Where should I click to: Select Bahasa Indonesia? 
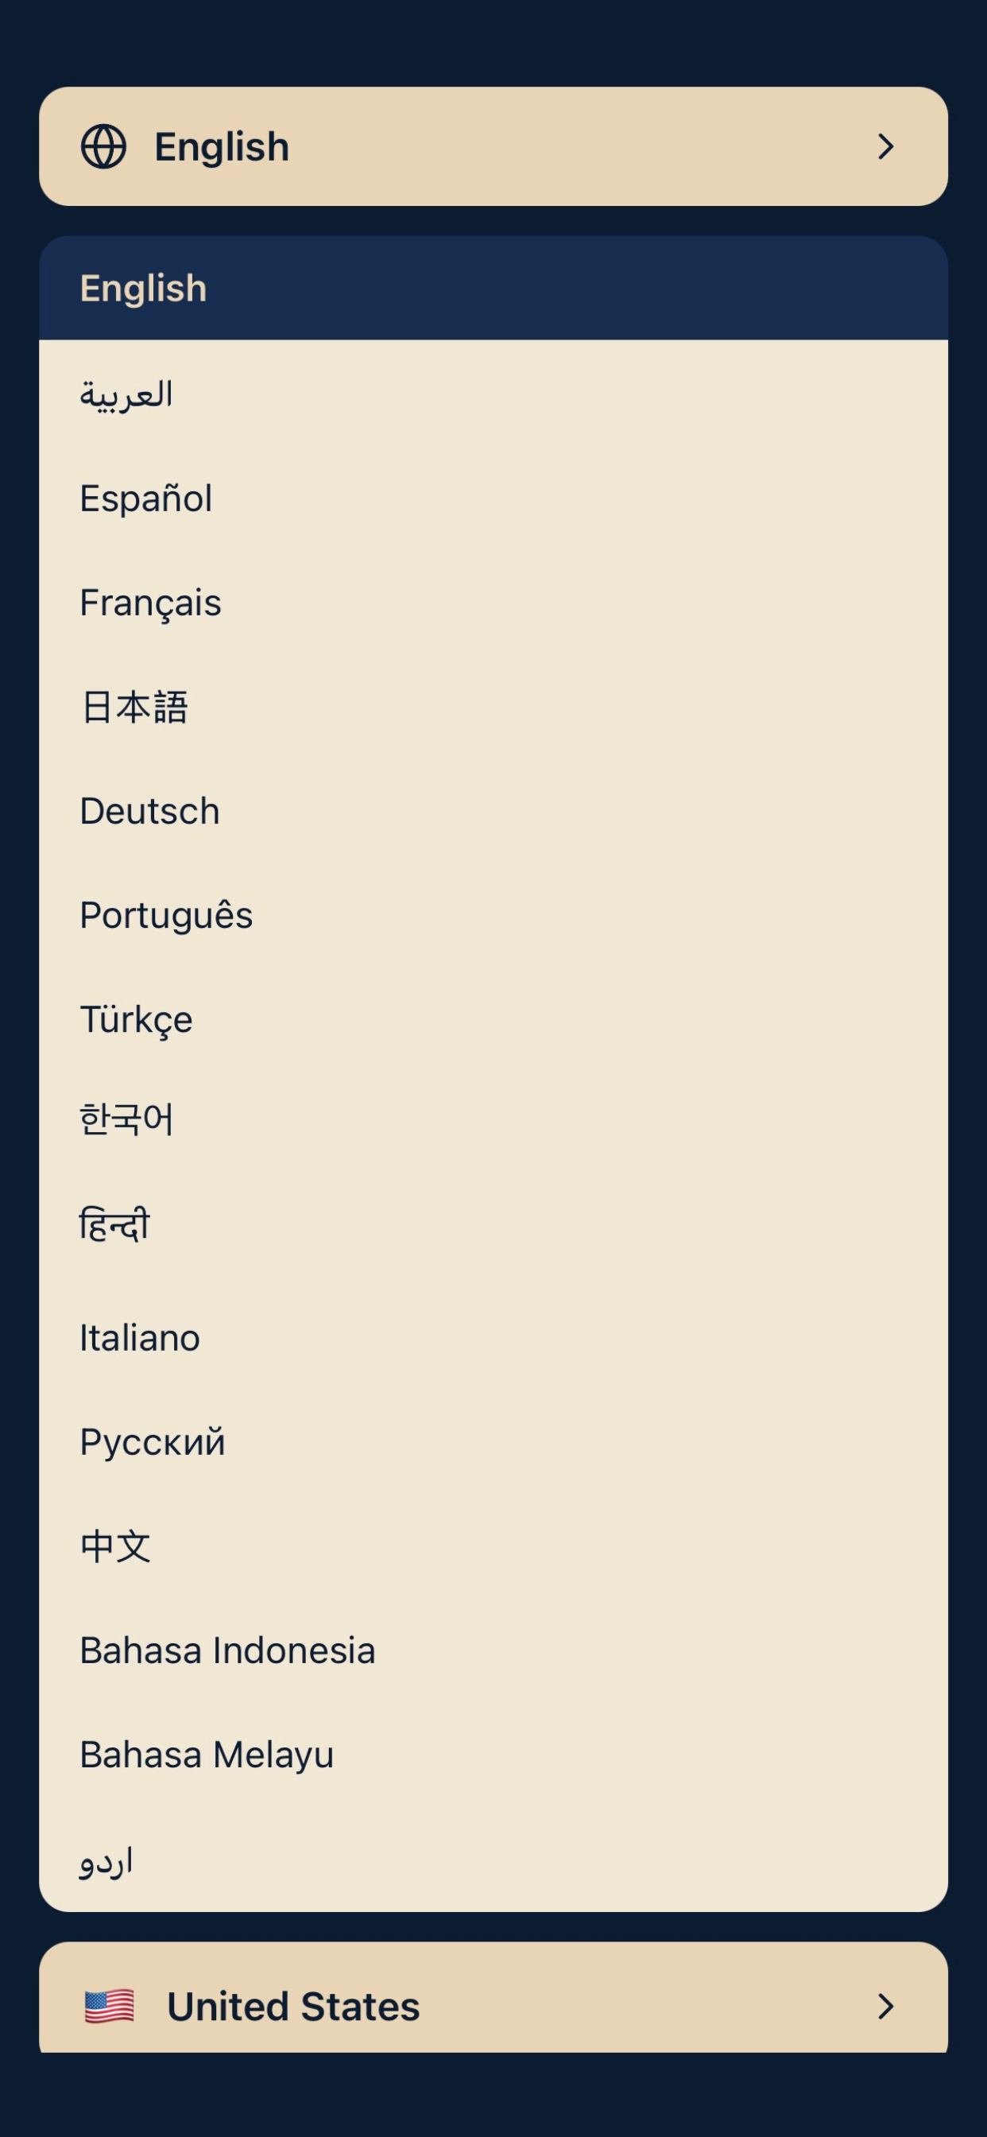pyautogui.click(x=493, y=1651)
